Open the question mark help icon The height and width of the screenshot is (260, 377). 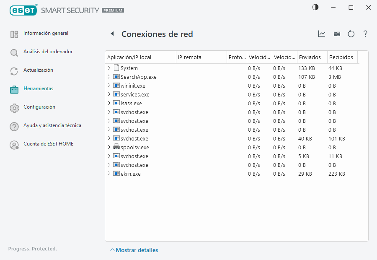[x=365, y=34]
